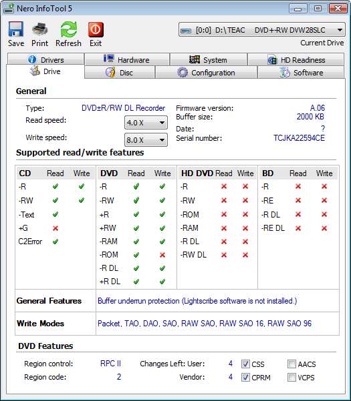Click the BD column header
The image size is (351, 401).
pyautogui.click(x=267, y=173)
